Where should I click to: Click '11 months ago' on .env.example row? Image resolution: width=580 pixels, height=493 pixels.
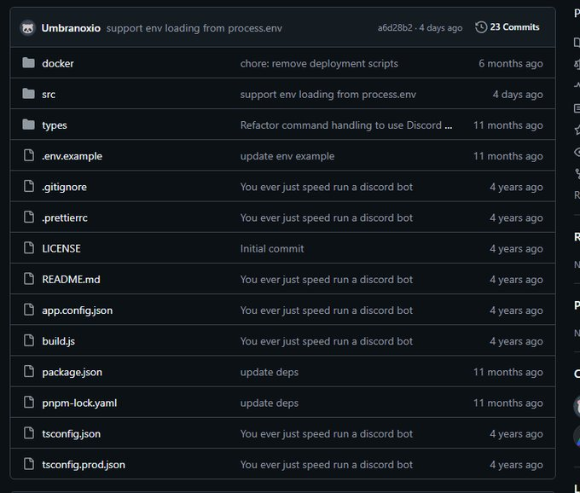(508, 156)
